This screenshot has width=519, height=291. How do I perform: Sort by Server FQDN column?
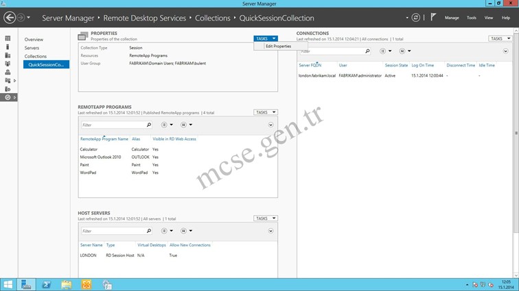point(310,66)
